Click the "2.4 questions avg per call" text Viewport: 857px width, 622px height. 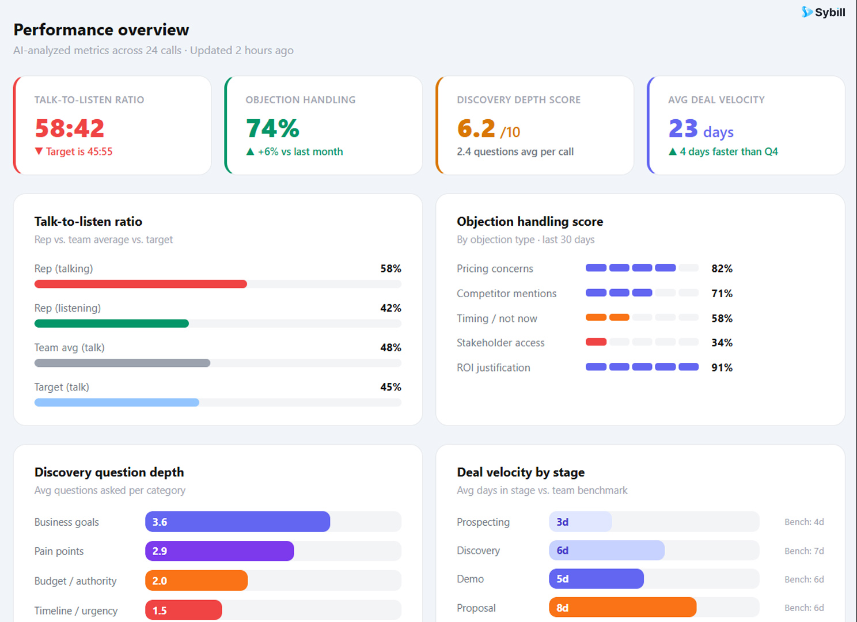point(515,151)
